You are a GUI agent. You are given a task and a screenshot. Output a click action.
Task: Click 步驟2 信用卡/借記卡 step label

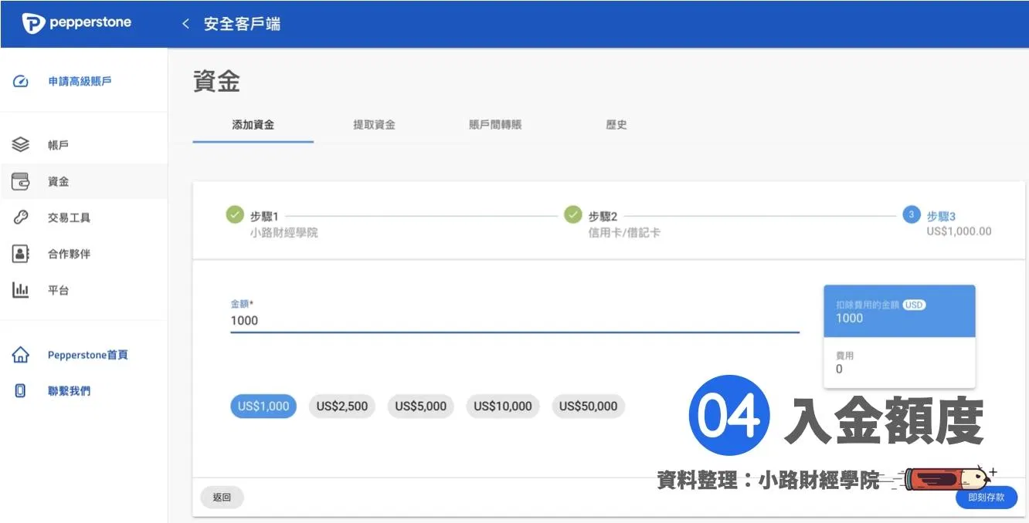[x=624, y=224]
